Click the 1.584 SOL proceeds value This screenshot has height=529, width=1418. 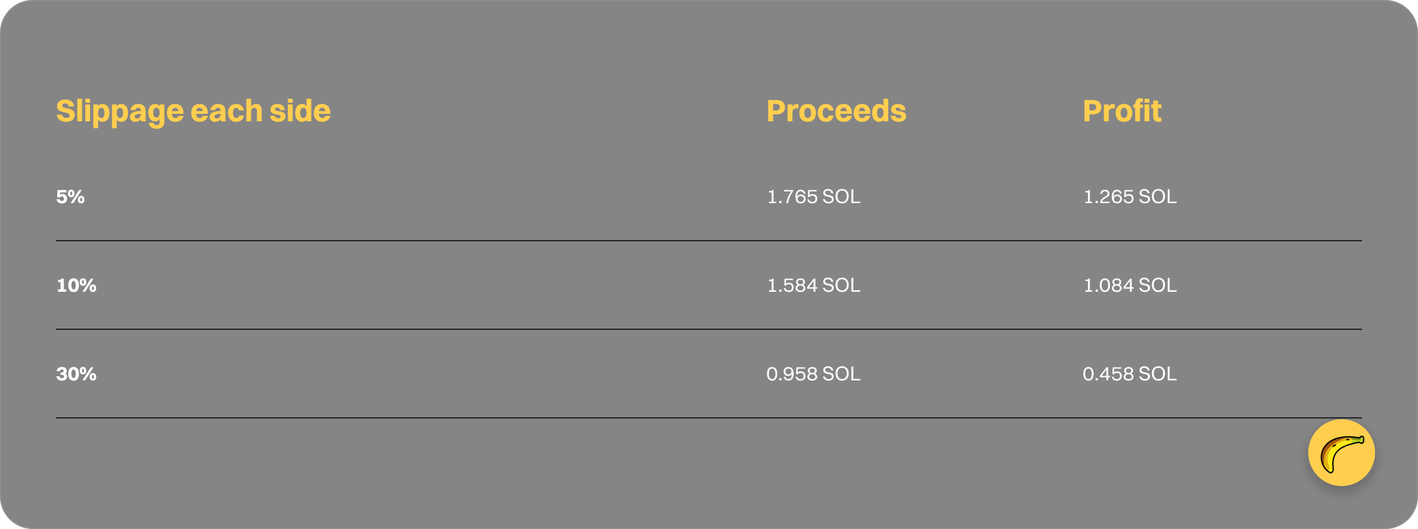[x=813, y=286]
